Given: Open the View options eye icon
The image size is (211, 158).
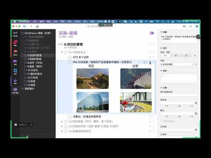Looking at the screenshot, I should pos(184,26).
